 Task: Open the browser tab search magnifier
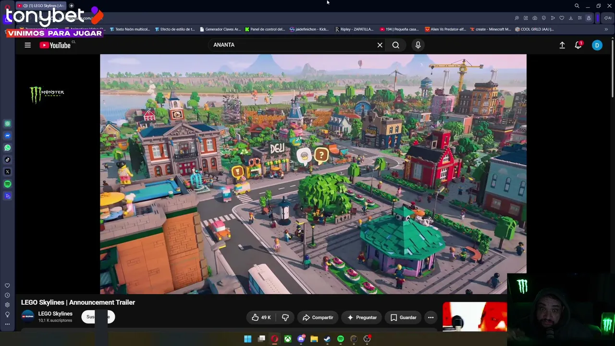click(577, 6)
